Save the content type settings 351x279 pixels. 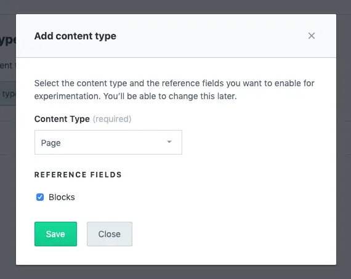56,234
